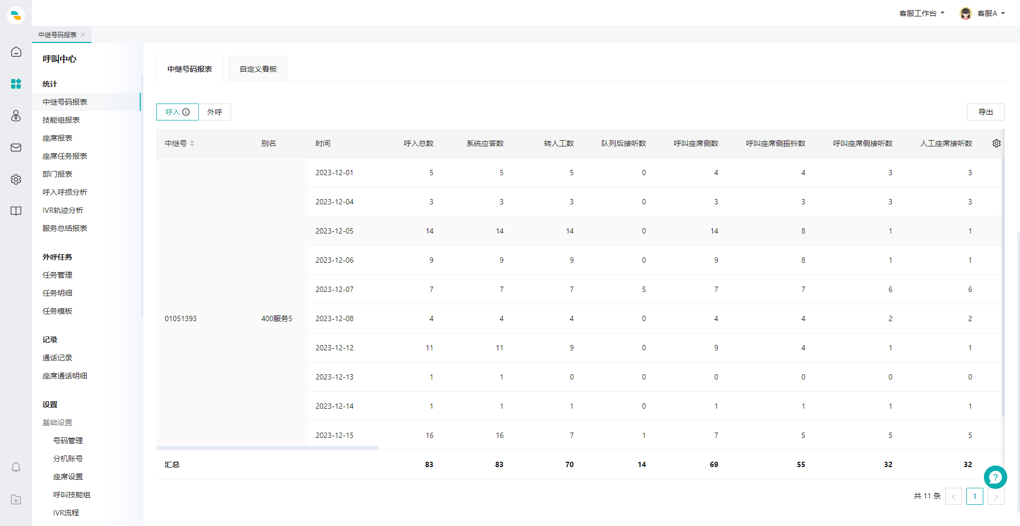
Task: Switch to the 自定义看板 tab
Action: 258,69
